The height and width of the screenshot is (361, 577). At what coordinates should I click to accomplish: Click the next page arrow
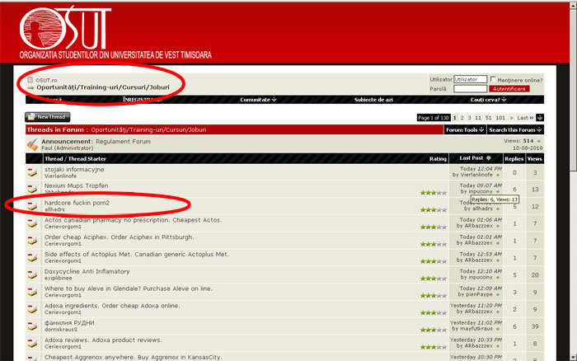coord(511,118)
